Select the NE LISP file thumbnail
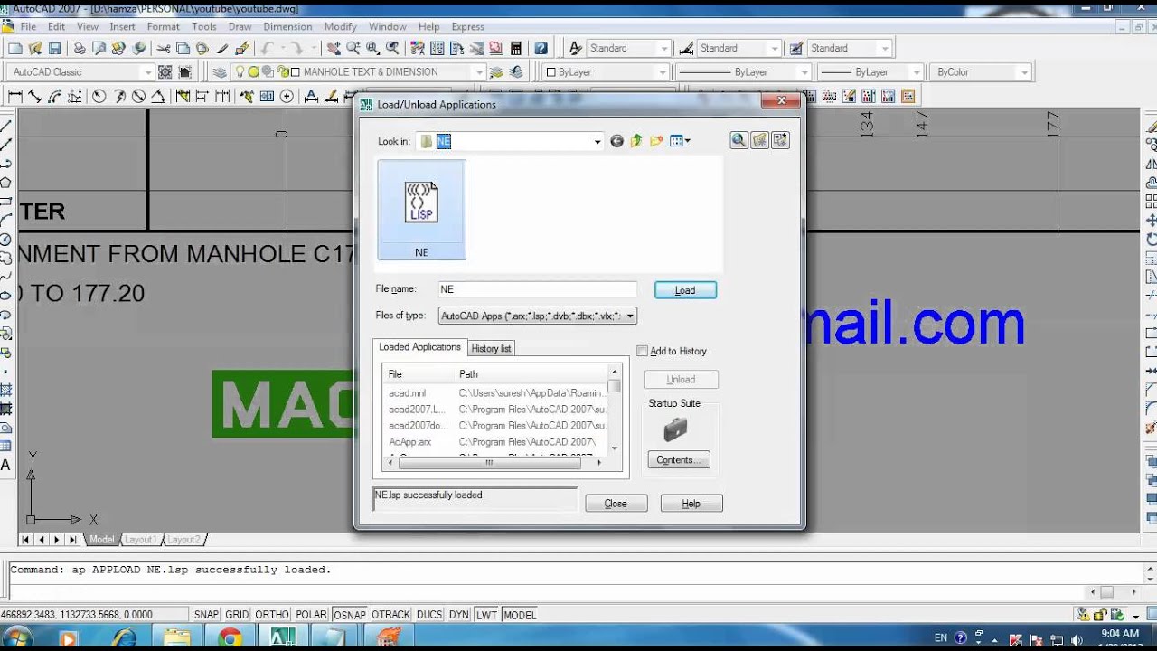This screenshot has height=651, width=1157. point(421,210)
